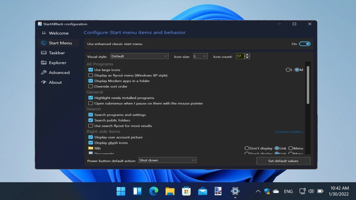
Task: Check Override sort order
Action: (91, 86)
